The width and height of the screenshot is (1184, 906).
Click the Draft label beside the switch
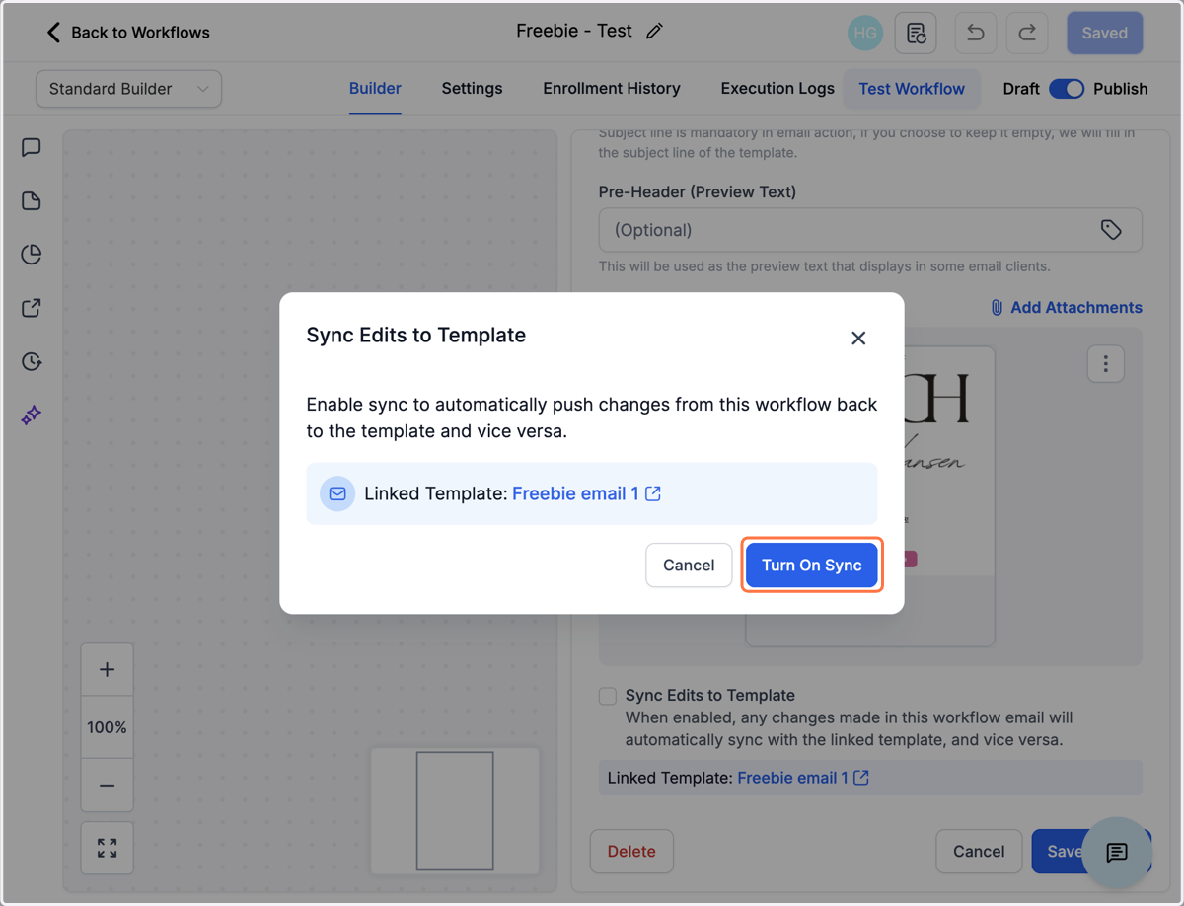[1021, 89]
